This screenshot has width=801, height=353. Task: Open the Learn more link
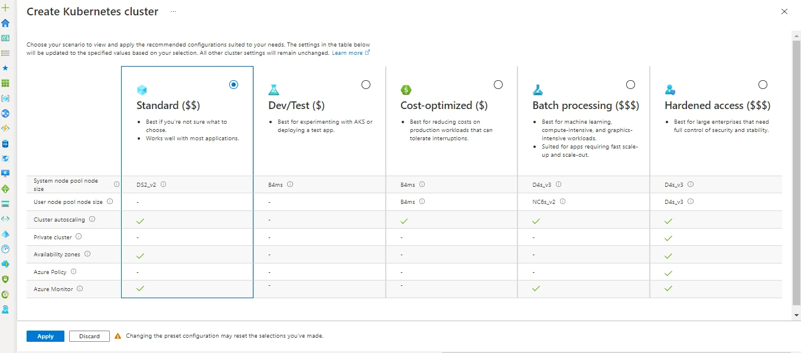pos(348,52)
